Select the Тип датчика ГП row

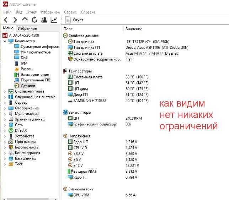[x=128, y=47]
